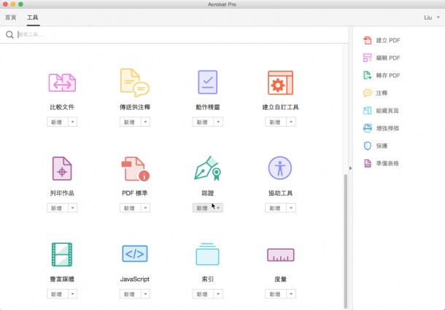Expand the dropdown arrow under 比較文件
Image resolution: width=445 pixels, height=310 pixels.
[73, 122]
